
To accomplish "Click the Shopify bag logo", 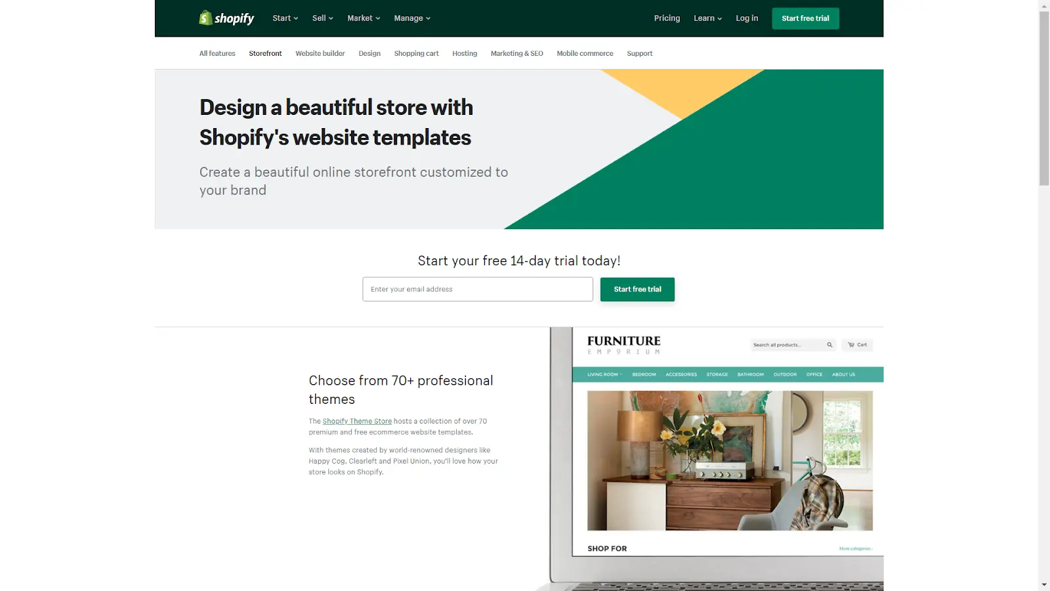I will [x=205, y=18].
